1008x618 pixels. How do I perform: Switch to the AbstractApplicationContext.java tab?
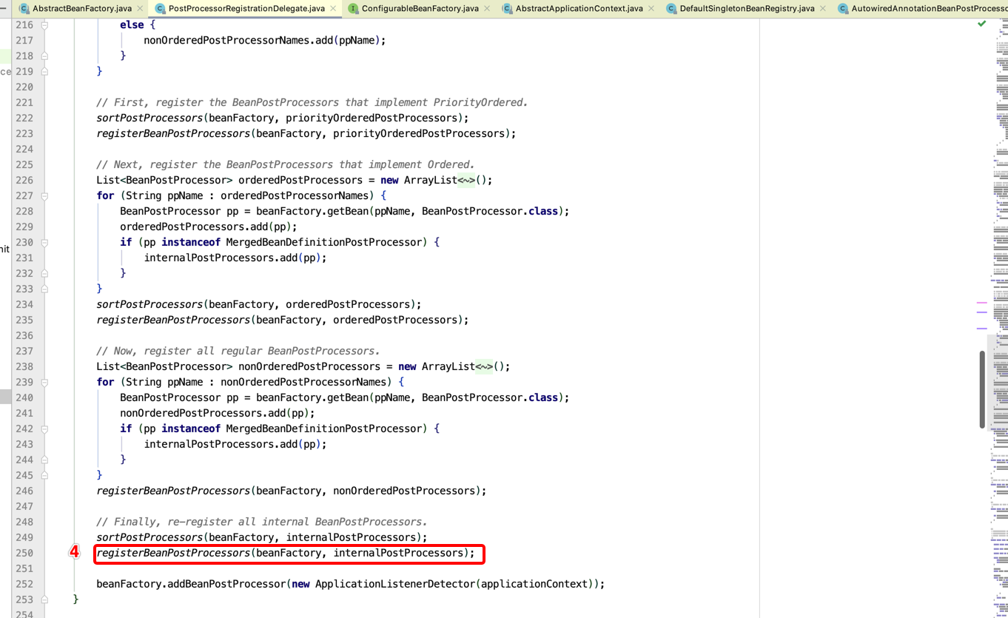(579, 8)
